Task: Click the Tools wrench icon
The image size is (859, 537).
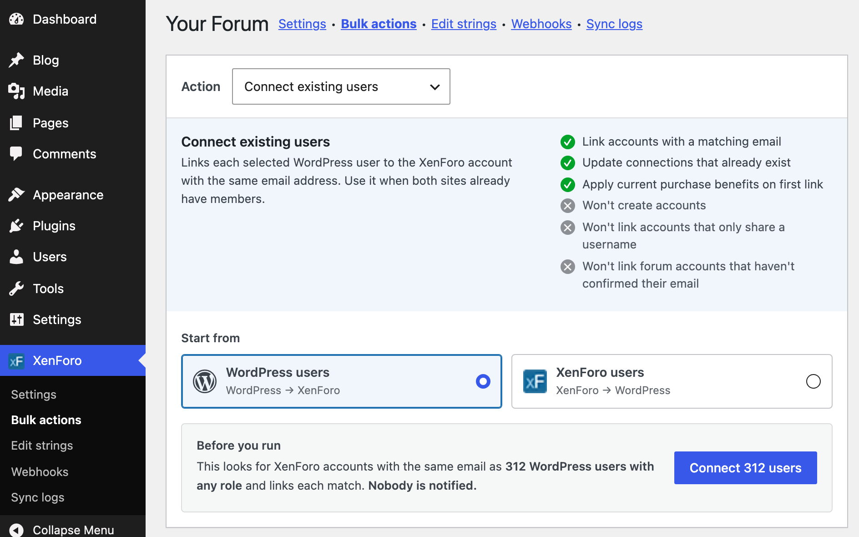Action: pos(16,289)
